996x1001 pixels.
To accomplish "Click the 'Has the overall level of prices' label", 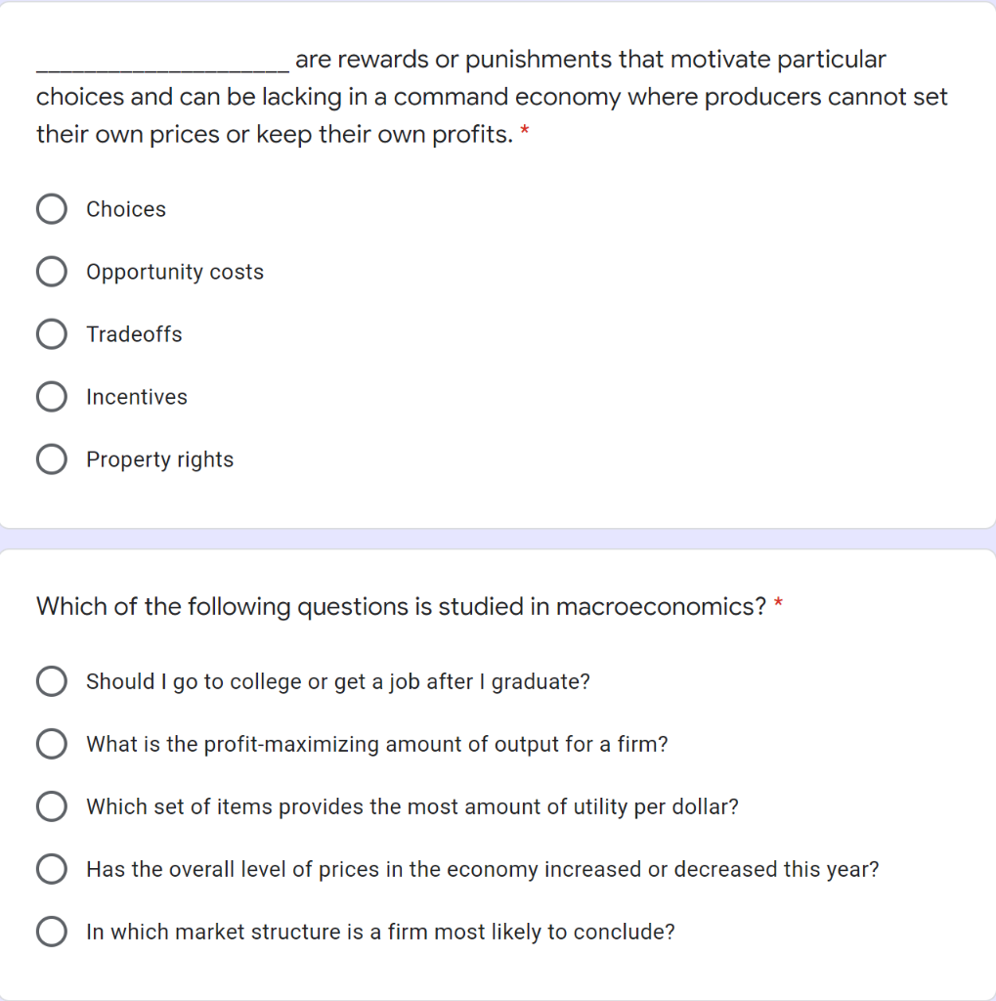I will 482,869.
